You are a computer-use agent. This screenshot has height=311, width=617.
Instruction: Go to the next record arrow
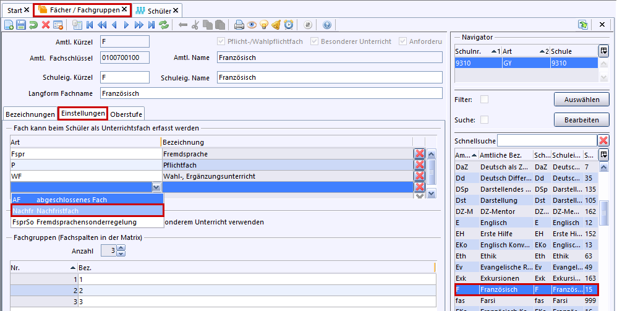pos(127,25)
